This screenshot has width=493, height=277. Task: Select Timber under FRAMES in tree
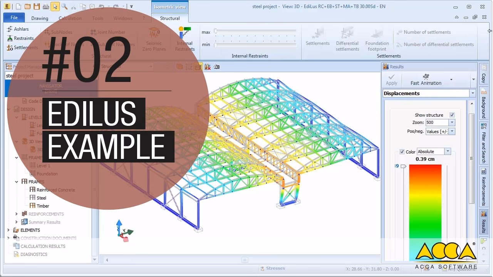(x=43, y=206)
